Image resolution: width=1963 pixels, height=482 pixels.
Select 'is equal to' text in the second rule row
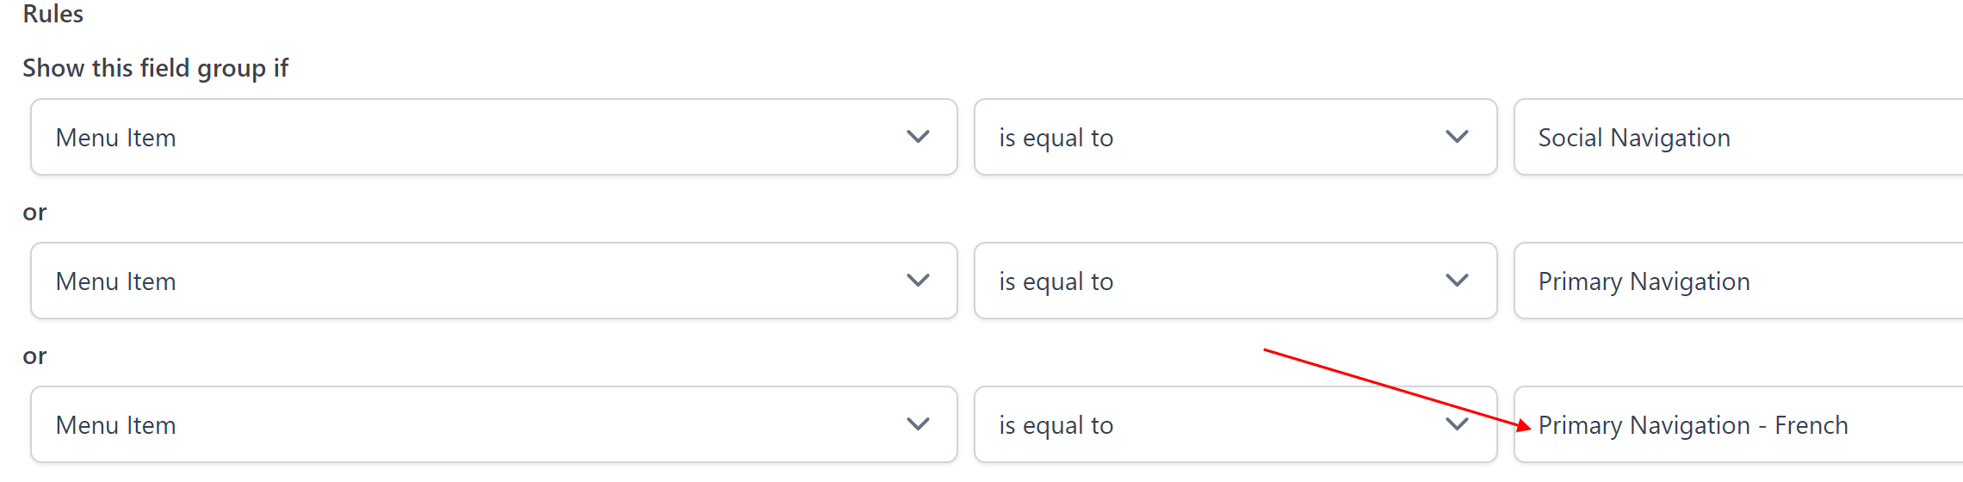(1056, 281)
